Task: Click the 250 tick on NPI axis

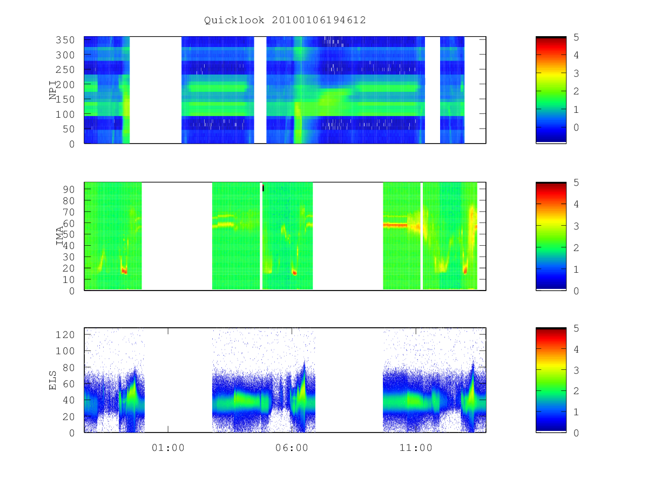Action: pos(66,70)
